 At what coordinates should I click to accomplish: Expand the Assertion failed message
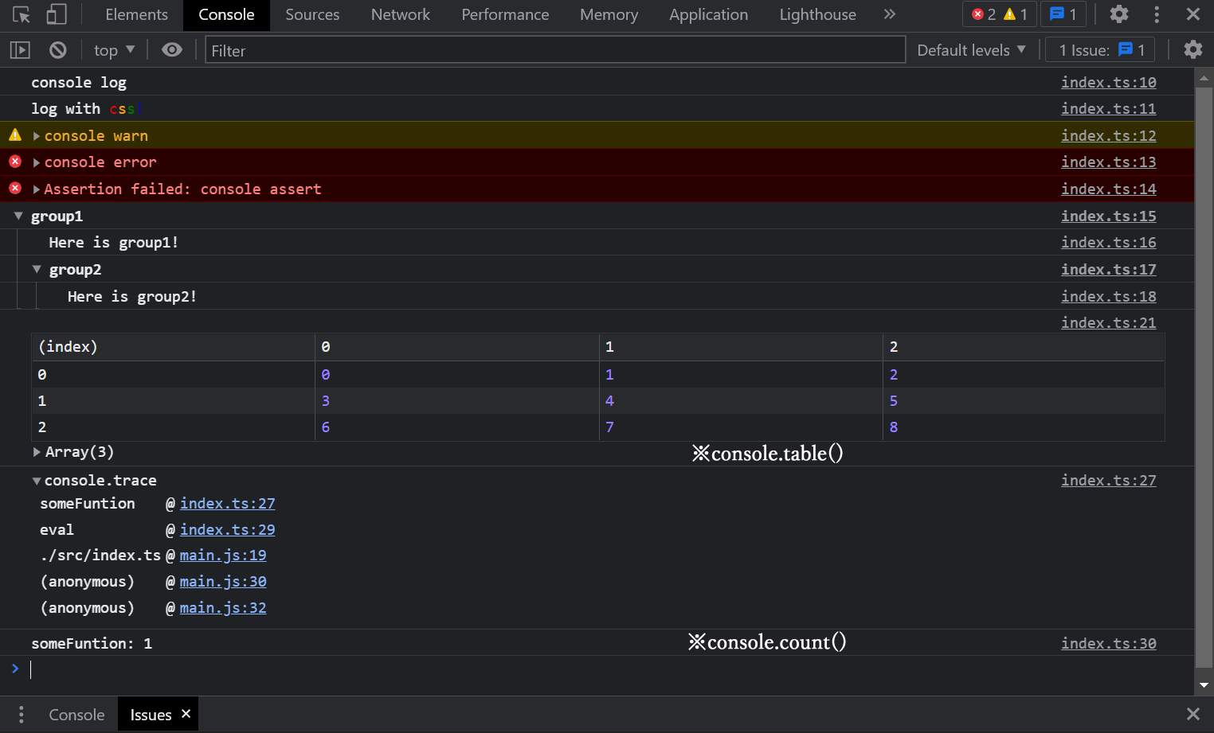coord(37,189)
